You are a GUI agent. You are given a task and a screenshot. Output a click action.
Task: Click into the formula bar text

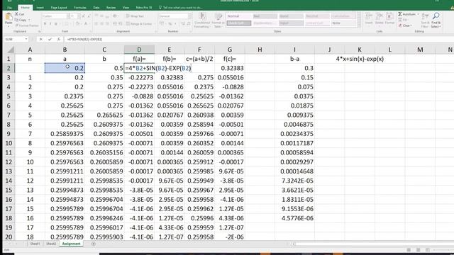pyautogui.click(x=85, y=40)
